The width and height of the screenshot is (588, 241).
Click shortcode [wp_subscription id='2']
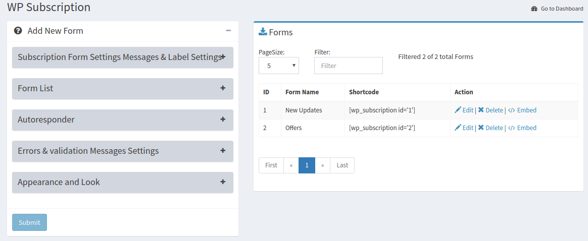(382, 128)
